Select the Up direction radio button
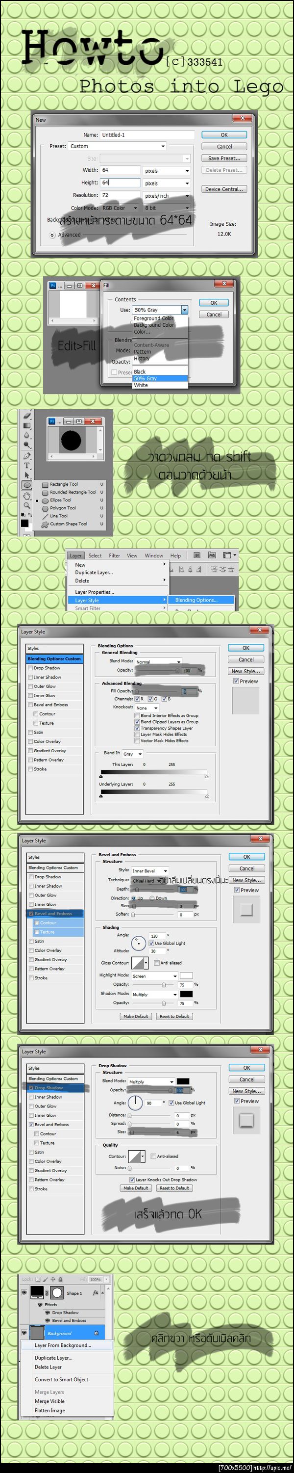The height and width of the screenshot is (1473, 294). (133, 898)
